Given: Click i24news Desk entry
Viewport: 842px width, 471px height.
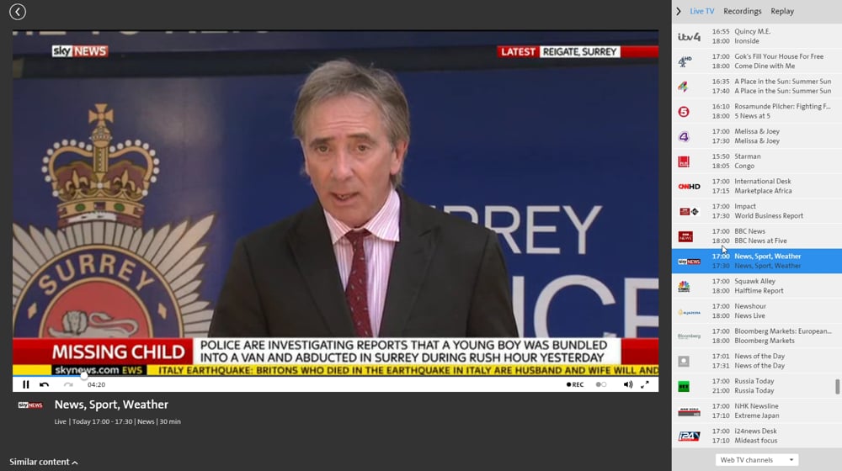Looking at the screenshot, I should [x=755, y=431].
